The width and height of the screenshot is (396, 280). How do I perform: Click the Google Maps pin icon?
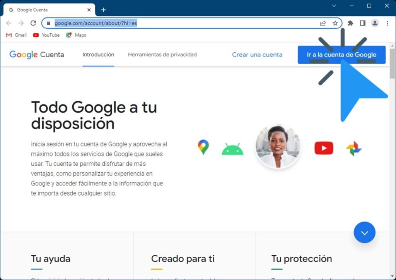coord(203,147)
